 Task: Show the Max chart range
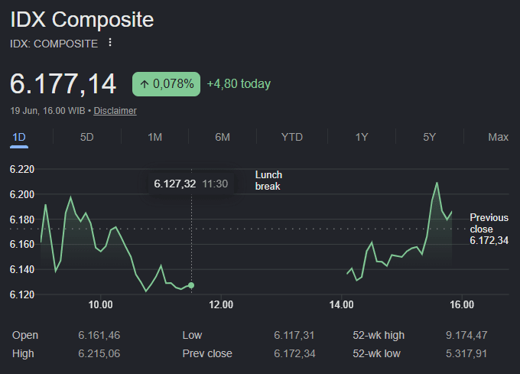point(498,137)
